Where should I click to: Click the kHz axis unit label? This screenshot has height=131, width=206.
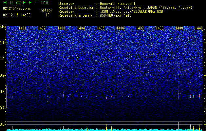pyautogui.click(x=3, y=27)
